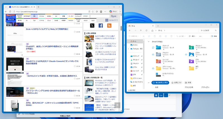Click the orange RSS feed icon
Screen dimensions: 223x119
point(109,26)
